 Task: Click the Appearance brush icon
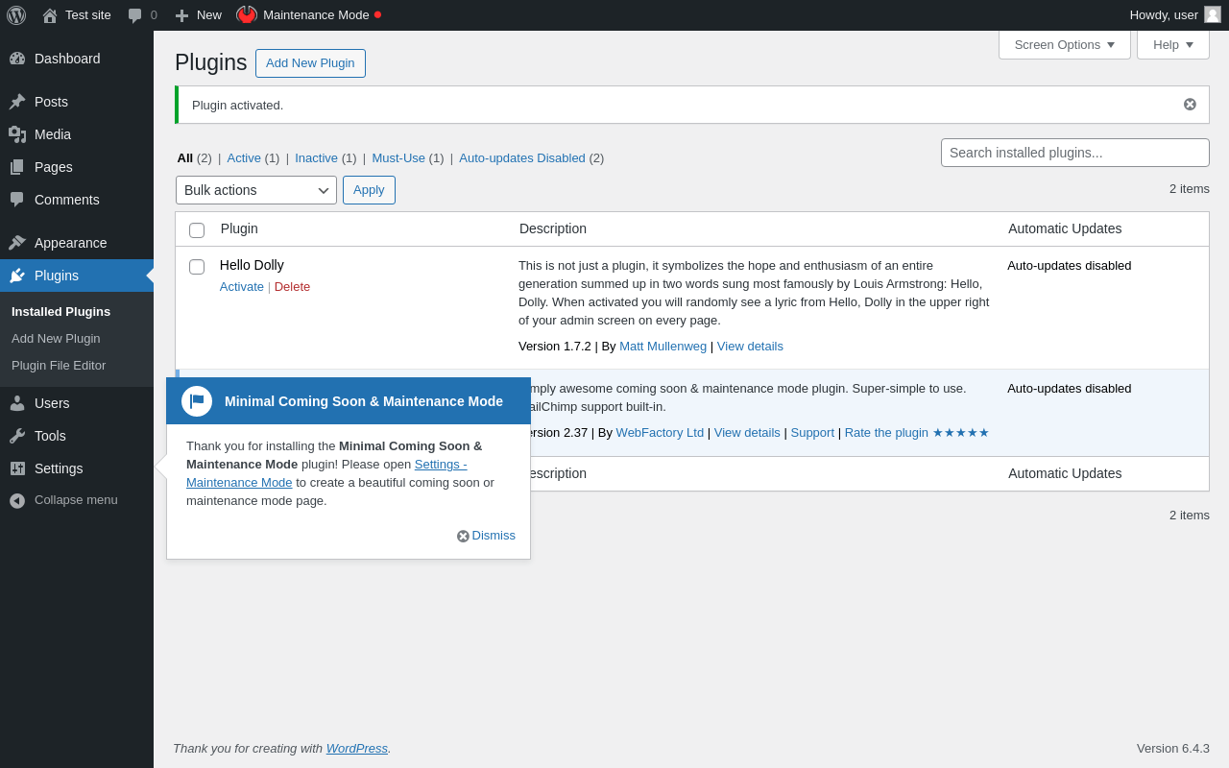click(x=17, y=243)
